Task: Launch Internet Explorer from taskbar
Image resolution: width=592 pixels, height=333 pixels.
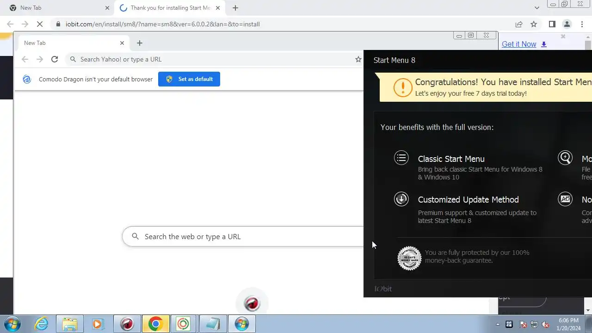Action: click(x=42, y=324)
